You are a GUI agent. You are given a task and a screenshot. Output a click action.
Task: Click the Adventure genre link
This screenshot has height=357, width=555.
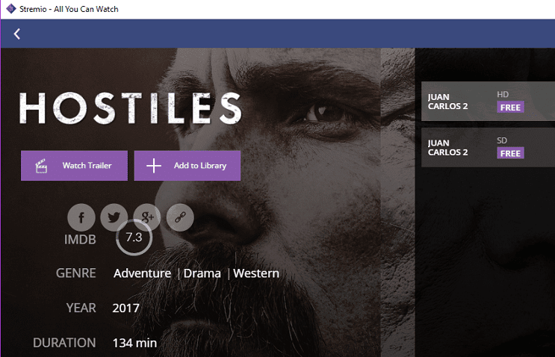142,273
